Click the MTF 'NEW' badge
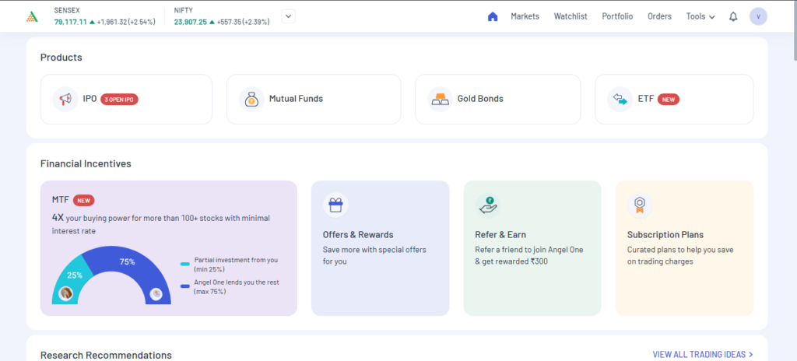This screenshot has height=361, width=797. pyautogui.click(x=84, y=200)
